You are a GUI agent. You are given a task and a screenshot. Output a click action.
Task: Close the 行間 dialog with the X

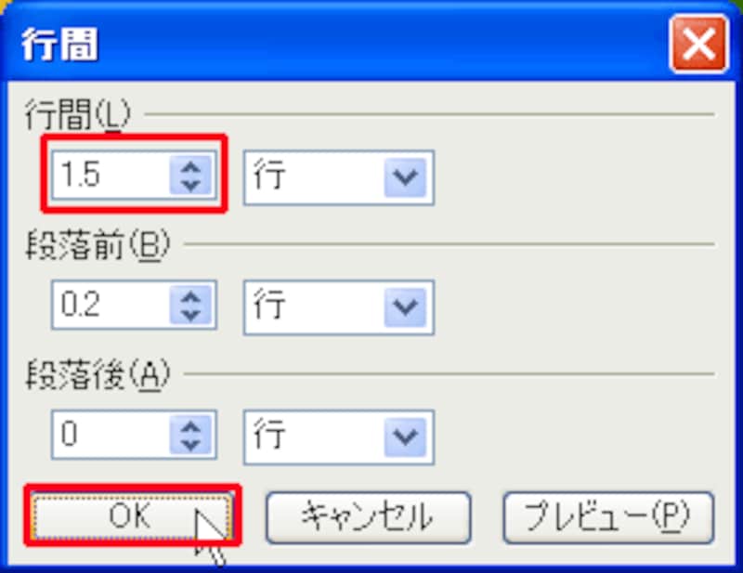(x=699, y=44)
